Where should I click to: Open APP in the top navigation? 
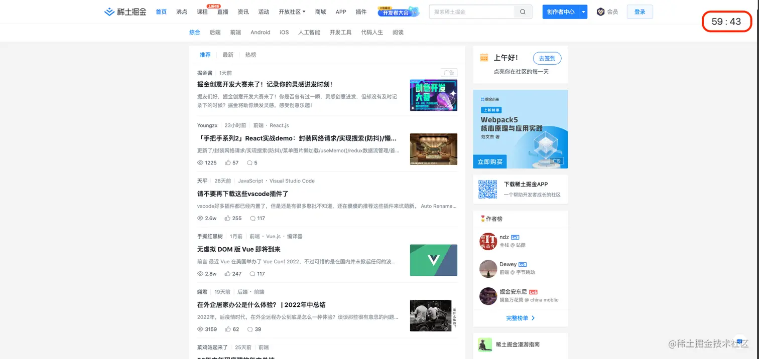pyautogui.click(x=341, y=12)
